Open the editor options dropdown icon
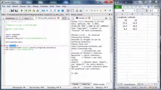This screenshot has width=161, height=90. (x=69, y=18)
